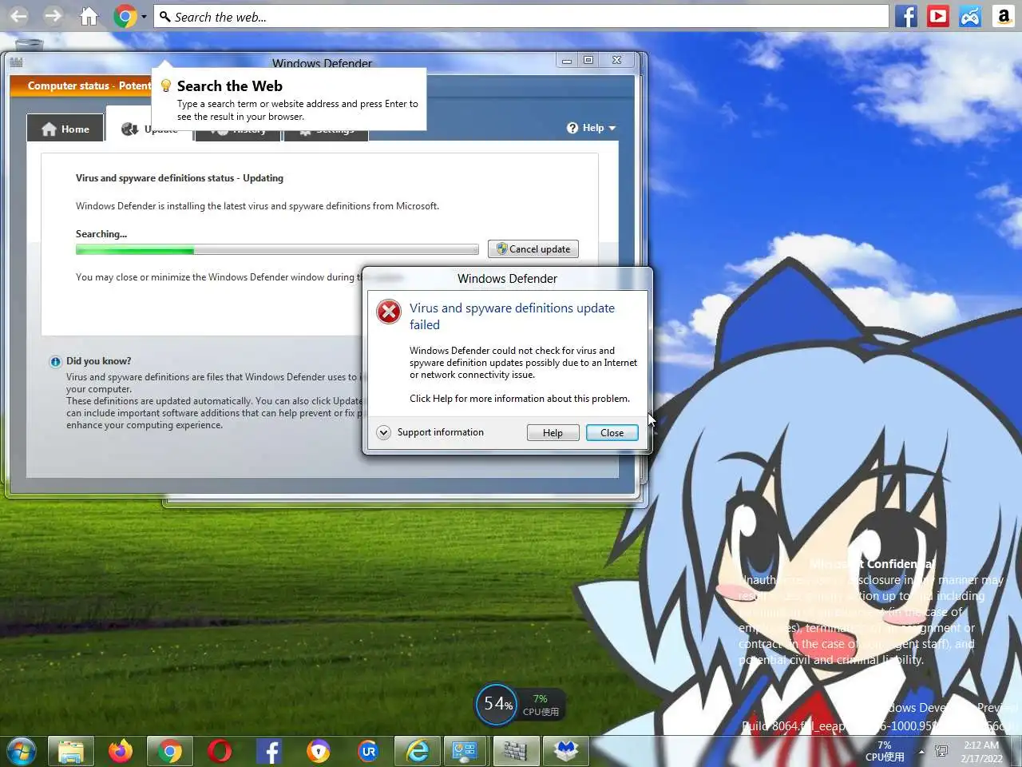Click 'Virus and spyware definitions status - Updating' heading
Viewport: 1022px width, 767px height.
tap(180, 178)
